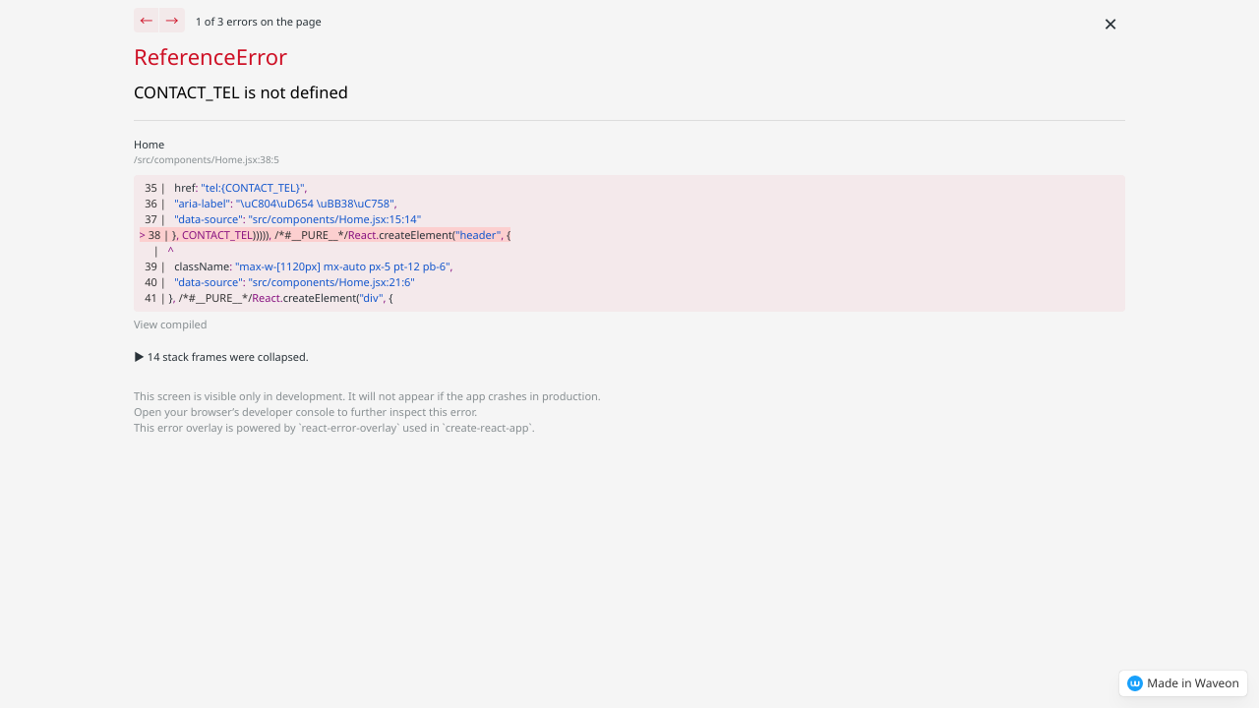Open the View compiled link
Image resolution: width=1259 pixels, height=708 pixels.
pyautogui.click(x=170, y=324)
